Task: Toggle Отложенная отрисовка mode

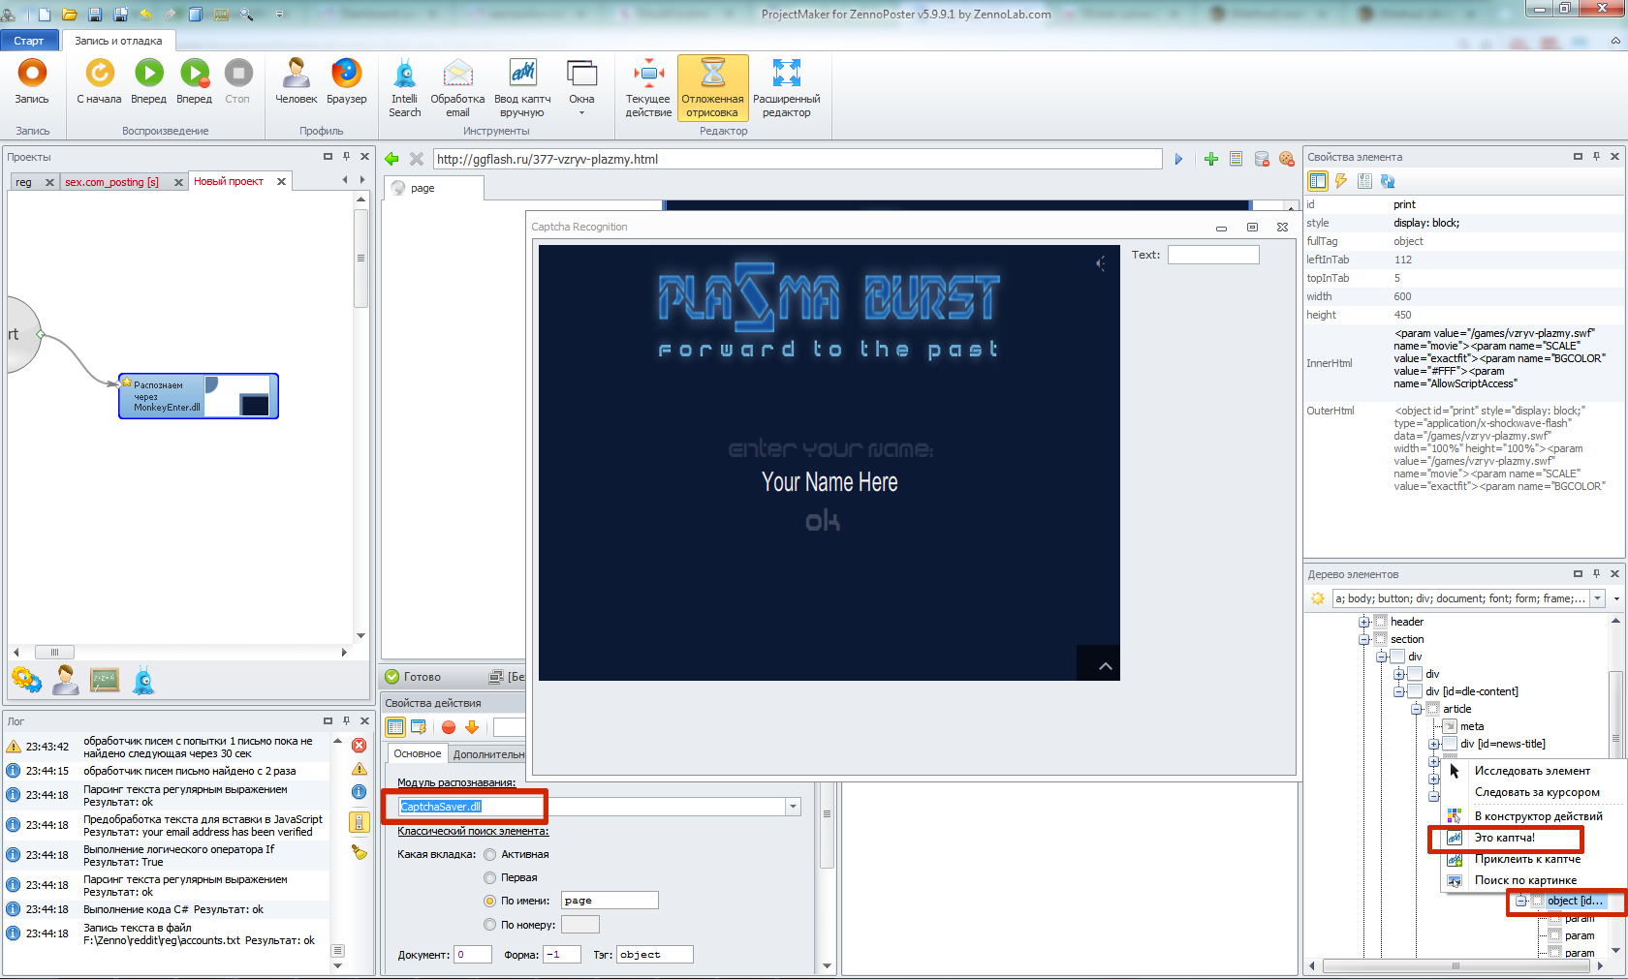Action: (x=712, y=87)
